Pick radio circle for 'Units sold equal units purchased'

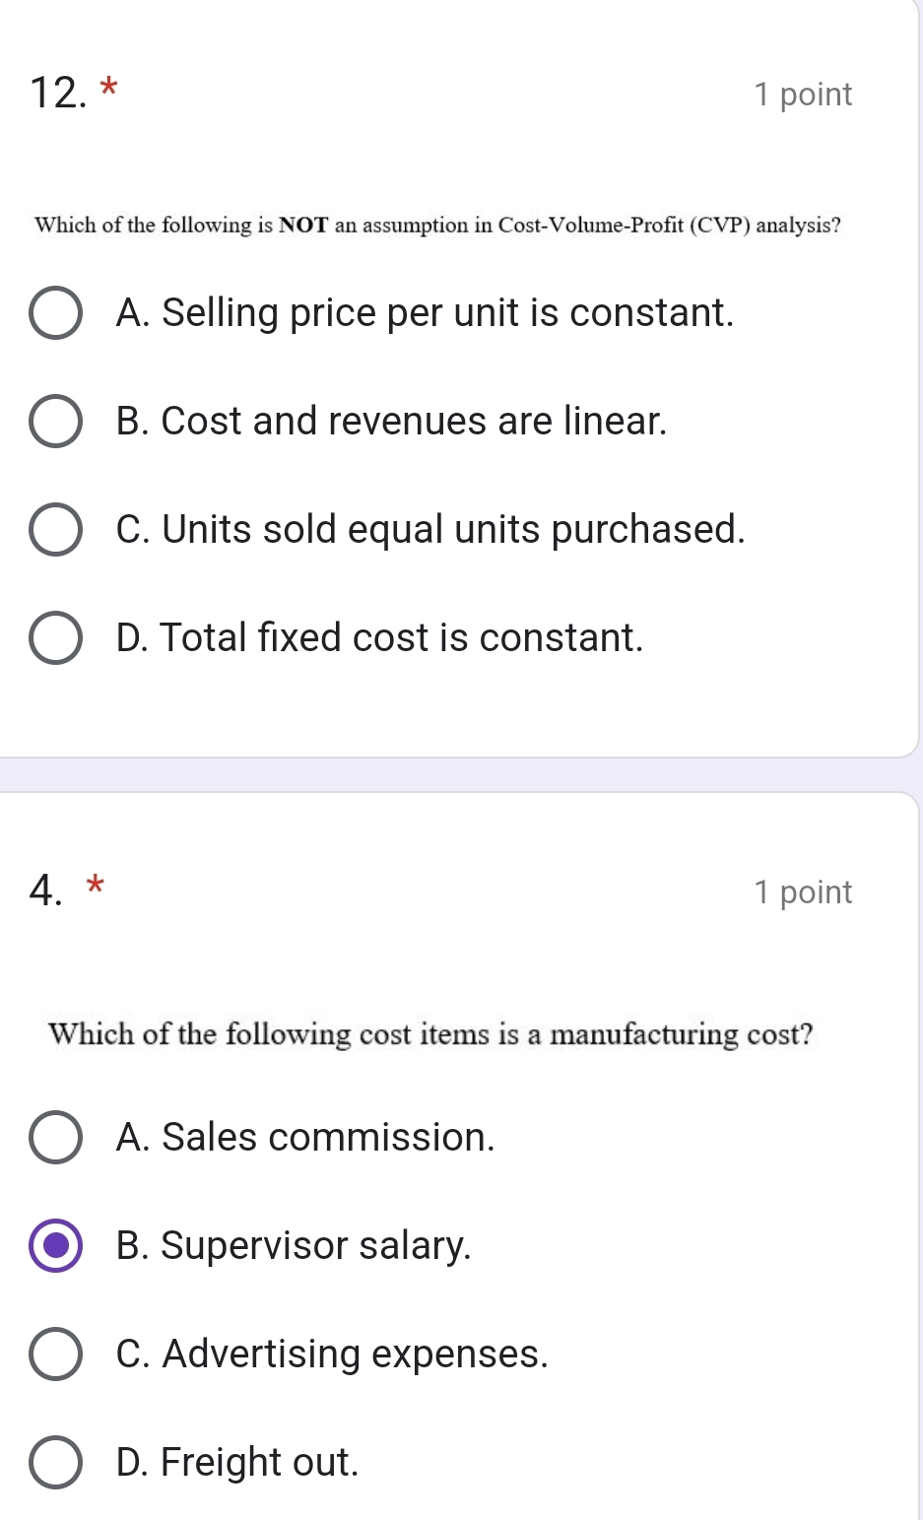[55, 530]
